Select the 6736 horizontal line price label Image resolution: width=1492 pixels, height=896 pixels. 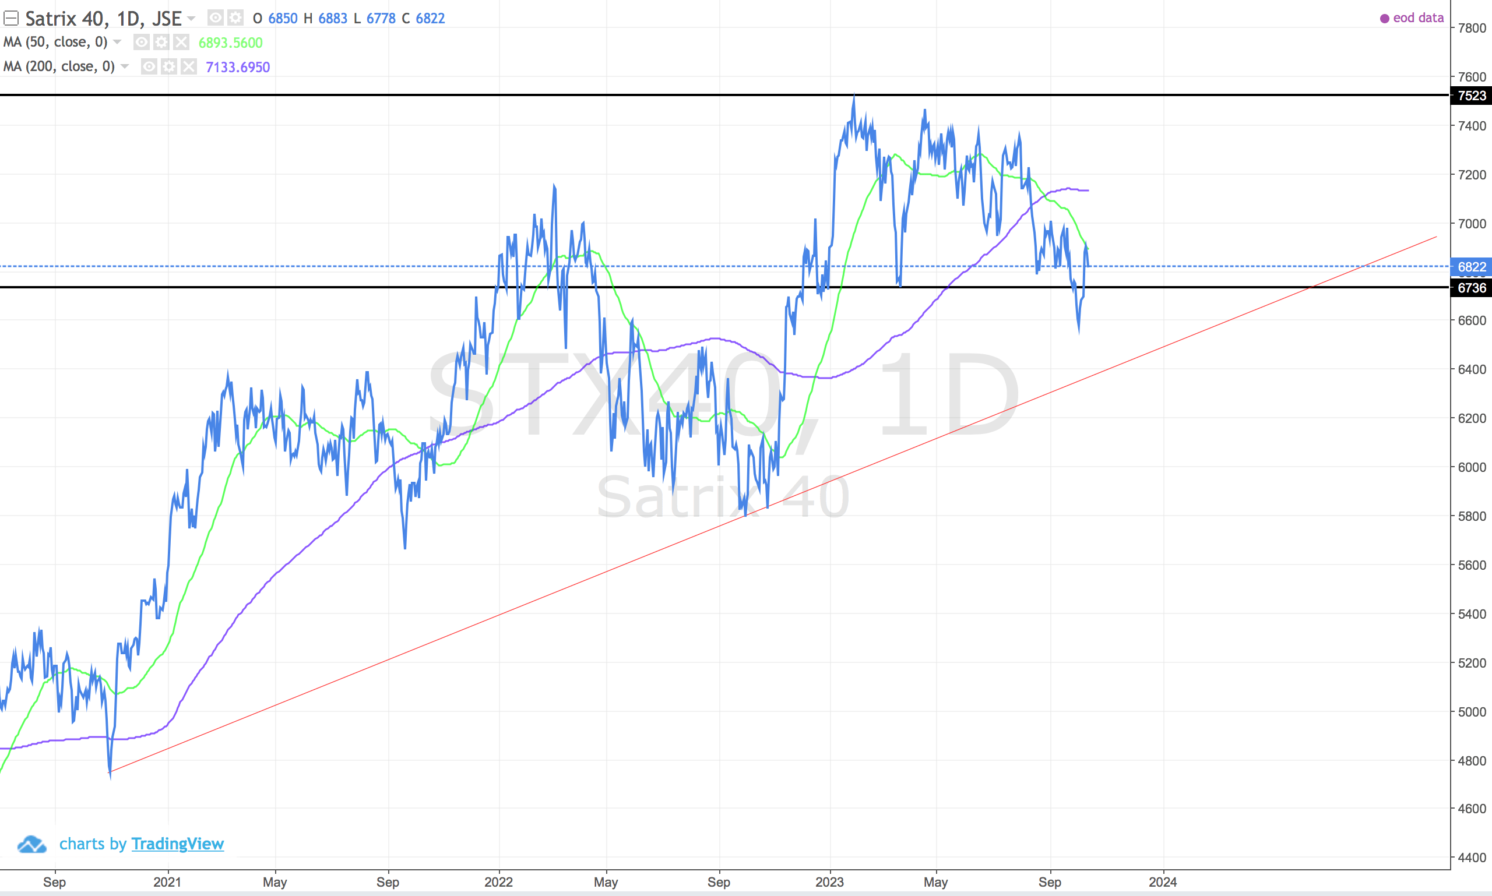tap(1471, 288)
